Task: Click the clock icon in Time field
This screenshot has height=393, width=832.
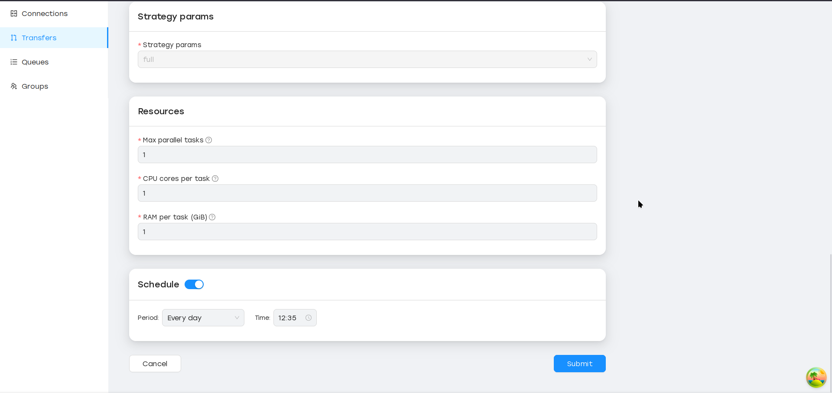Action: (x=309, y=318)
